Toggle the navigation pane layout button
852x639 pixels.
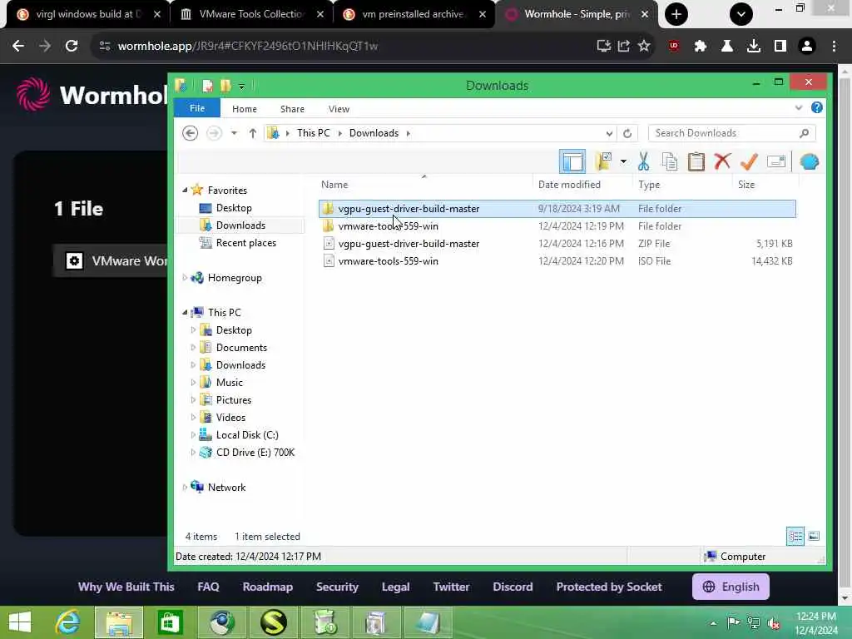pyautogui.click(x=572, y=161)
